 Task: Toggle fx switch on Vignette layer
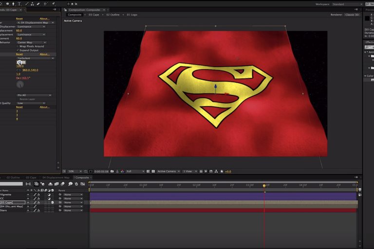(x=38, y=195)
